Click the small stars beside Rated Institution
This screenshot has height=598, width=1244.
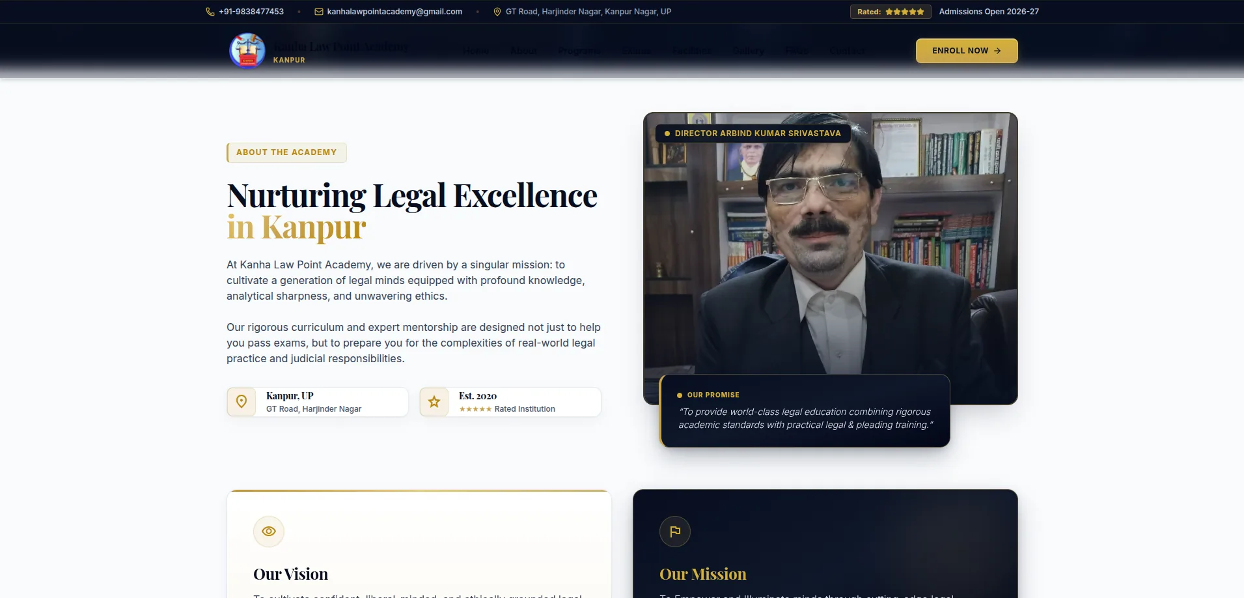[475, 409]
